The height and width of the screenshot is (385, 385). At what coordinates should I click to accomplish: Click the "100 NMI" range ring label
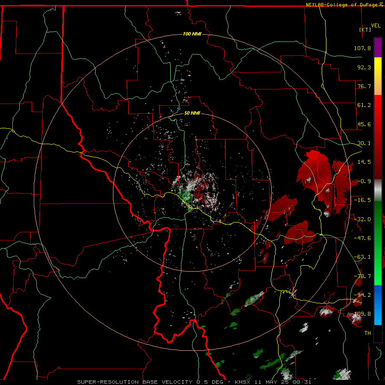point(192,34)
